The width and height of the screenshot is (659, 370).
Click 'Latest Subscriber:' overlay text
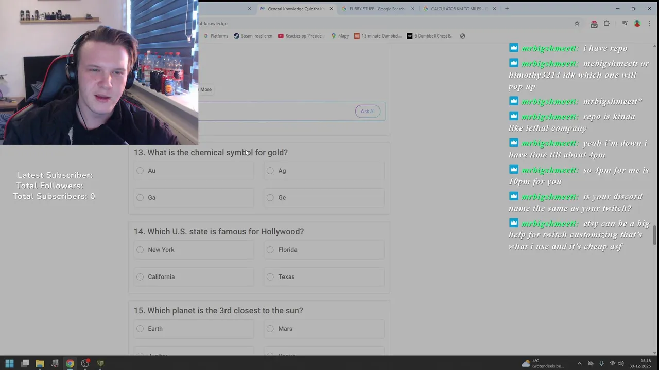coord(55,175)
